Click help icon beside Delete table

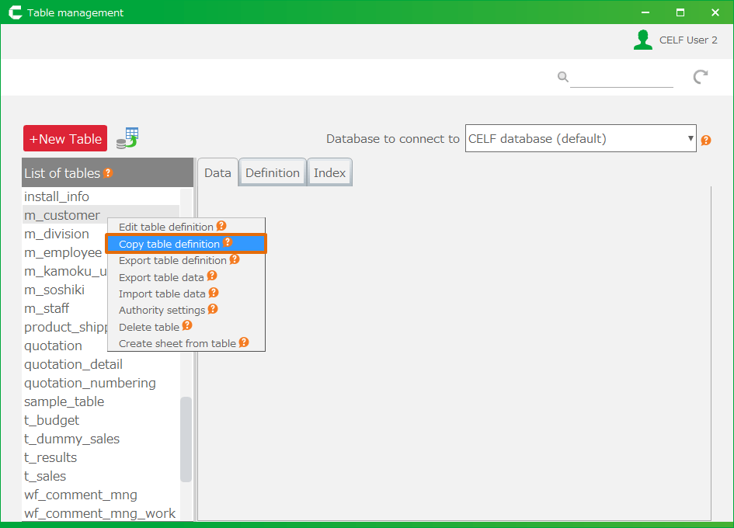click(187, 326)
